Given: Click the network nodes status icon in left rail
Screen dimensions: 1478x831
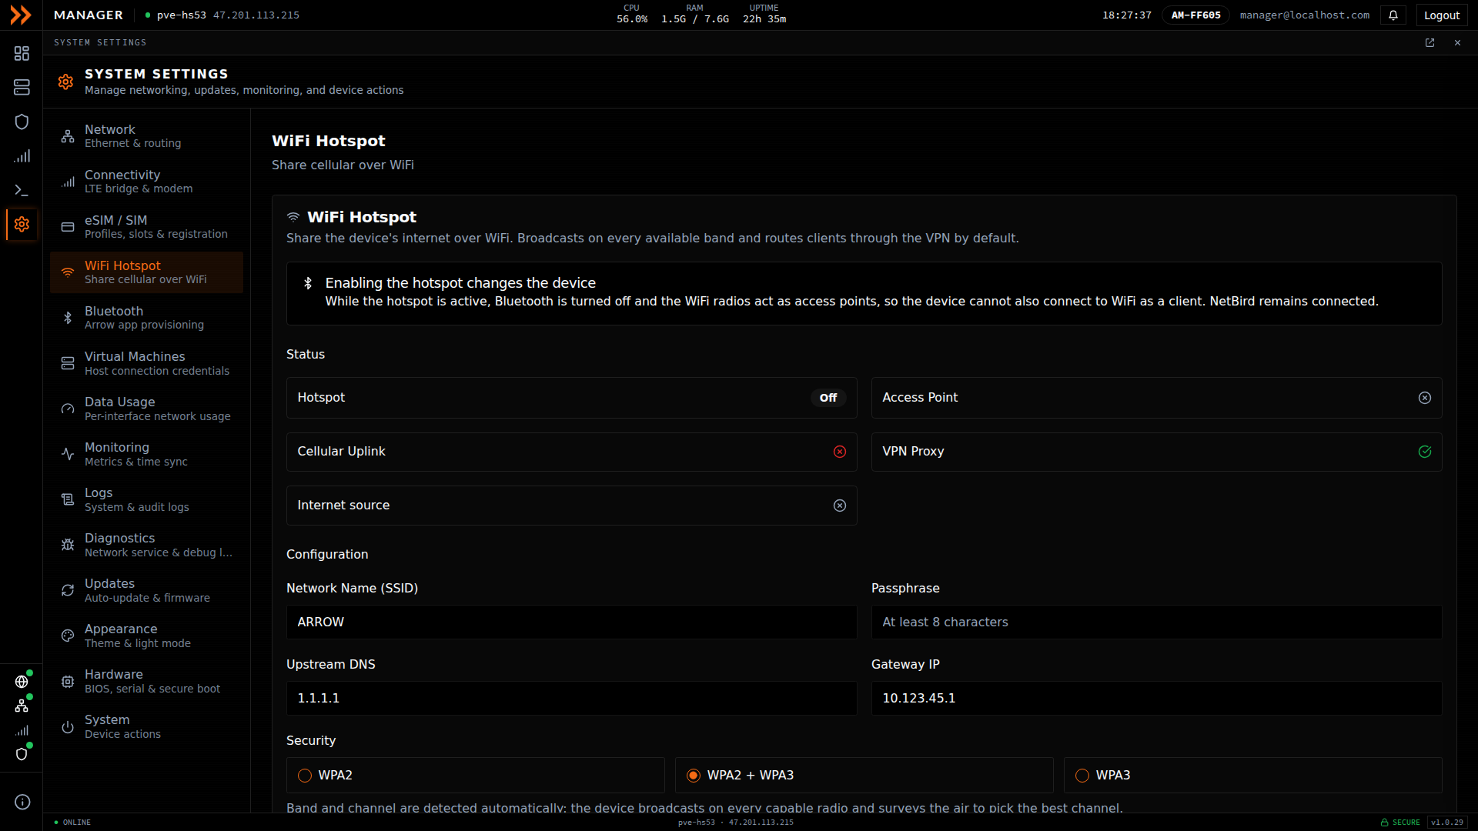Looking at the screenshot, I should 22,706.
